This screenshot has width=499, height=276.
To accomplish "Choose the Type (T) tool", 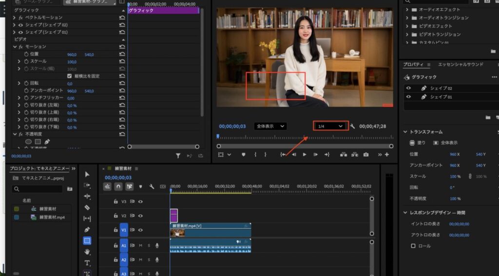I will [87, 263].
